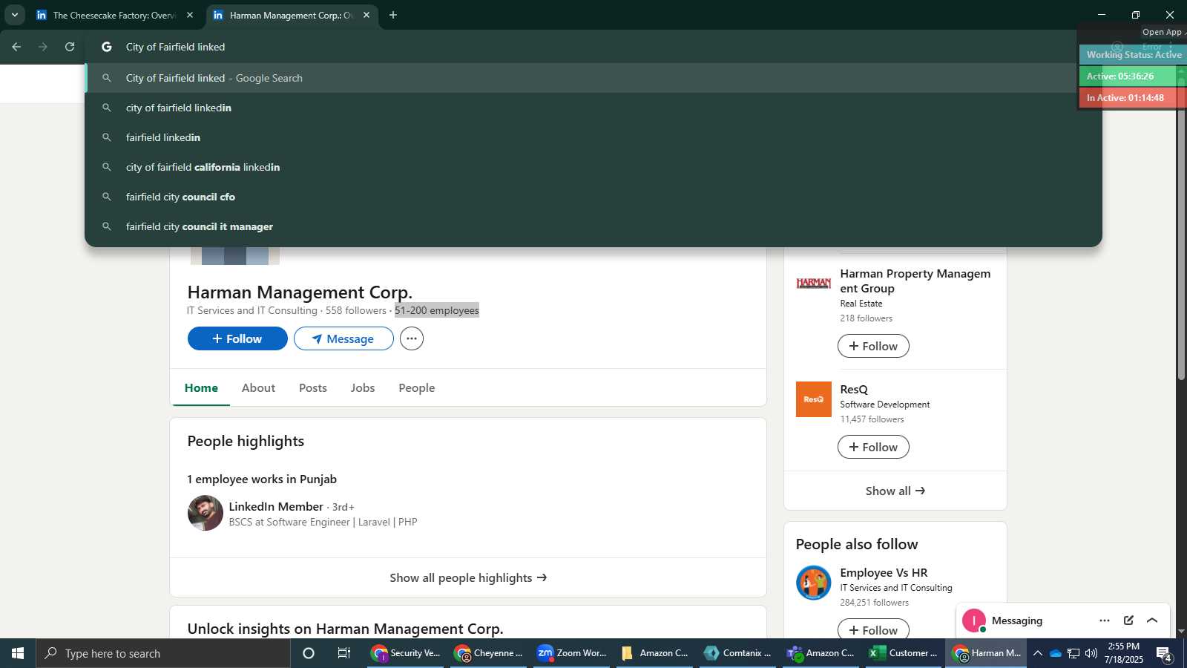Open Harman Property Management Group page link
The image size is (1187, 668).
915,281
